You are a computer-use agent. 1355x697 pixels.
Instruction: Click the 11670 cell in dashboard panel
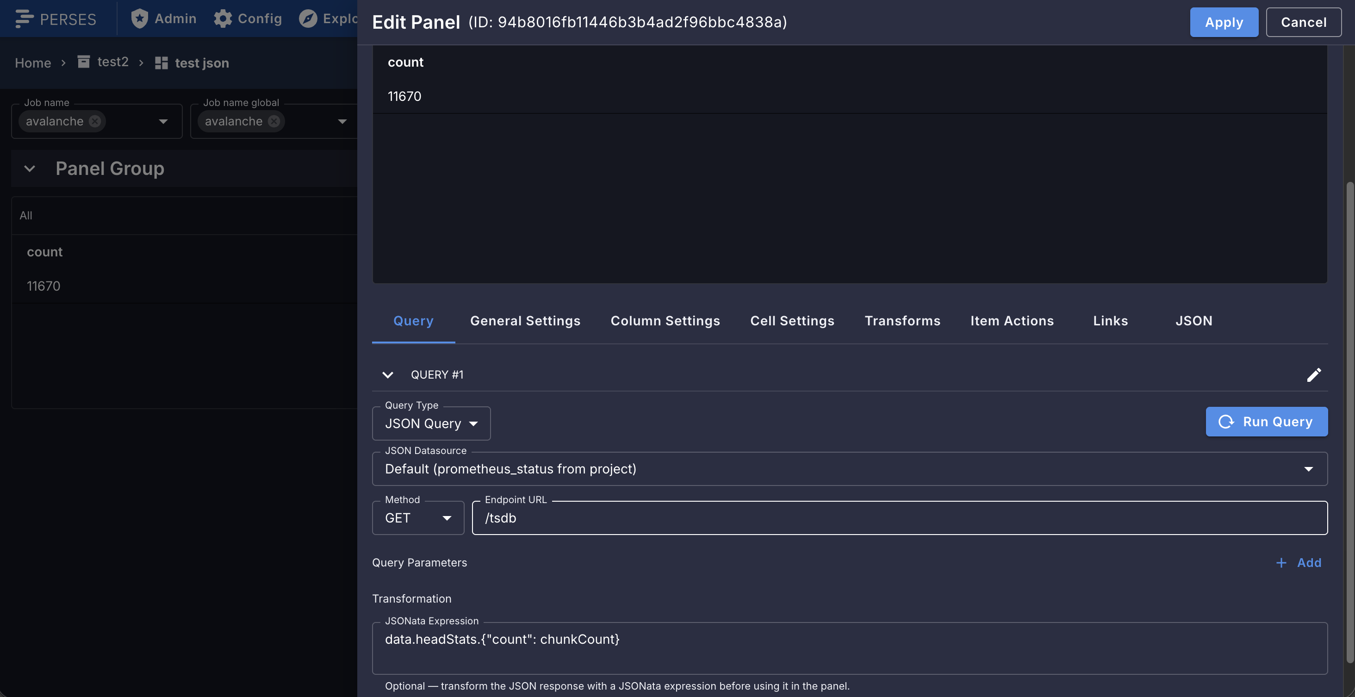coord(44,286)
